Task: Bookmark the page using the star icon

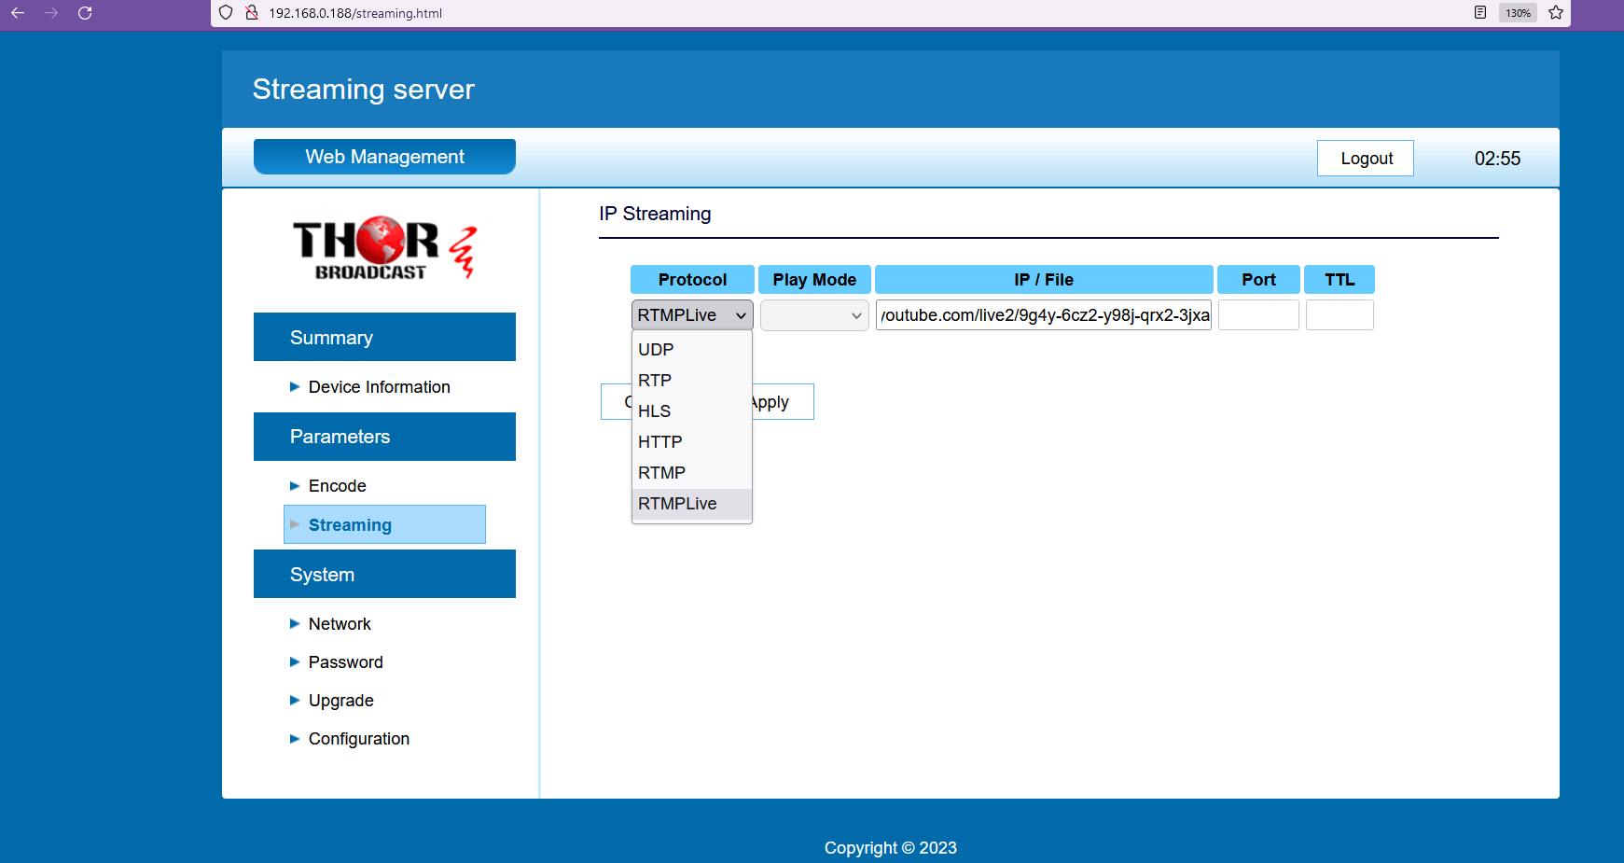Action: pos(1556,13)
